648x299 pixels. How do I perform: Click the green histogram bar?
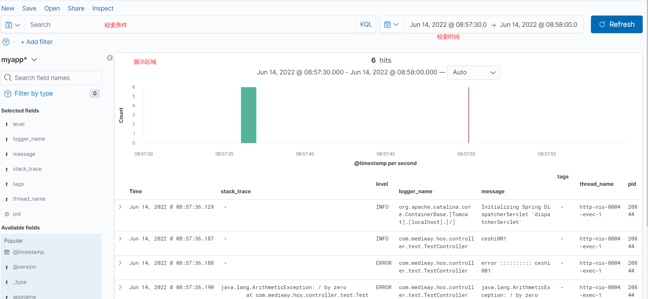click(248, 115)
